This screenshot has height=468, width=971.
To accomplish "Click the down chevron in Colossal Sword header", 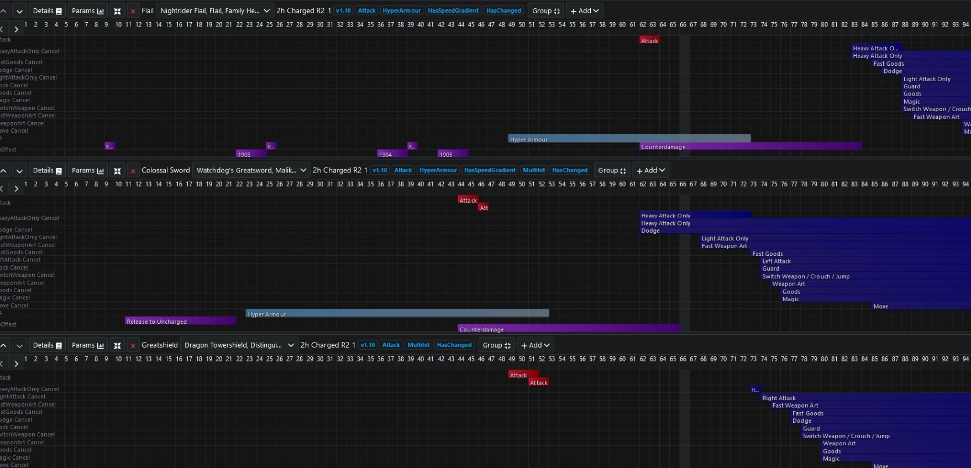I will click(19, 171).
